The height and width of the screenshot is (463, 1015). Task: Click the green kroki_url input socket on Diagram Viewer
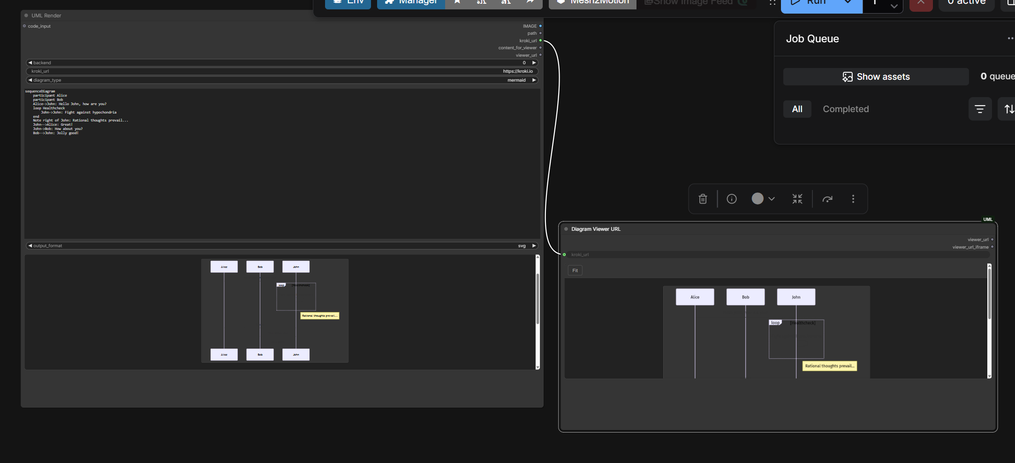coord(564,255)
